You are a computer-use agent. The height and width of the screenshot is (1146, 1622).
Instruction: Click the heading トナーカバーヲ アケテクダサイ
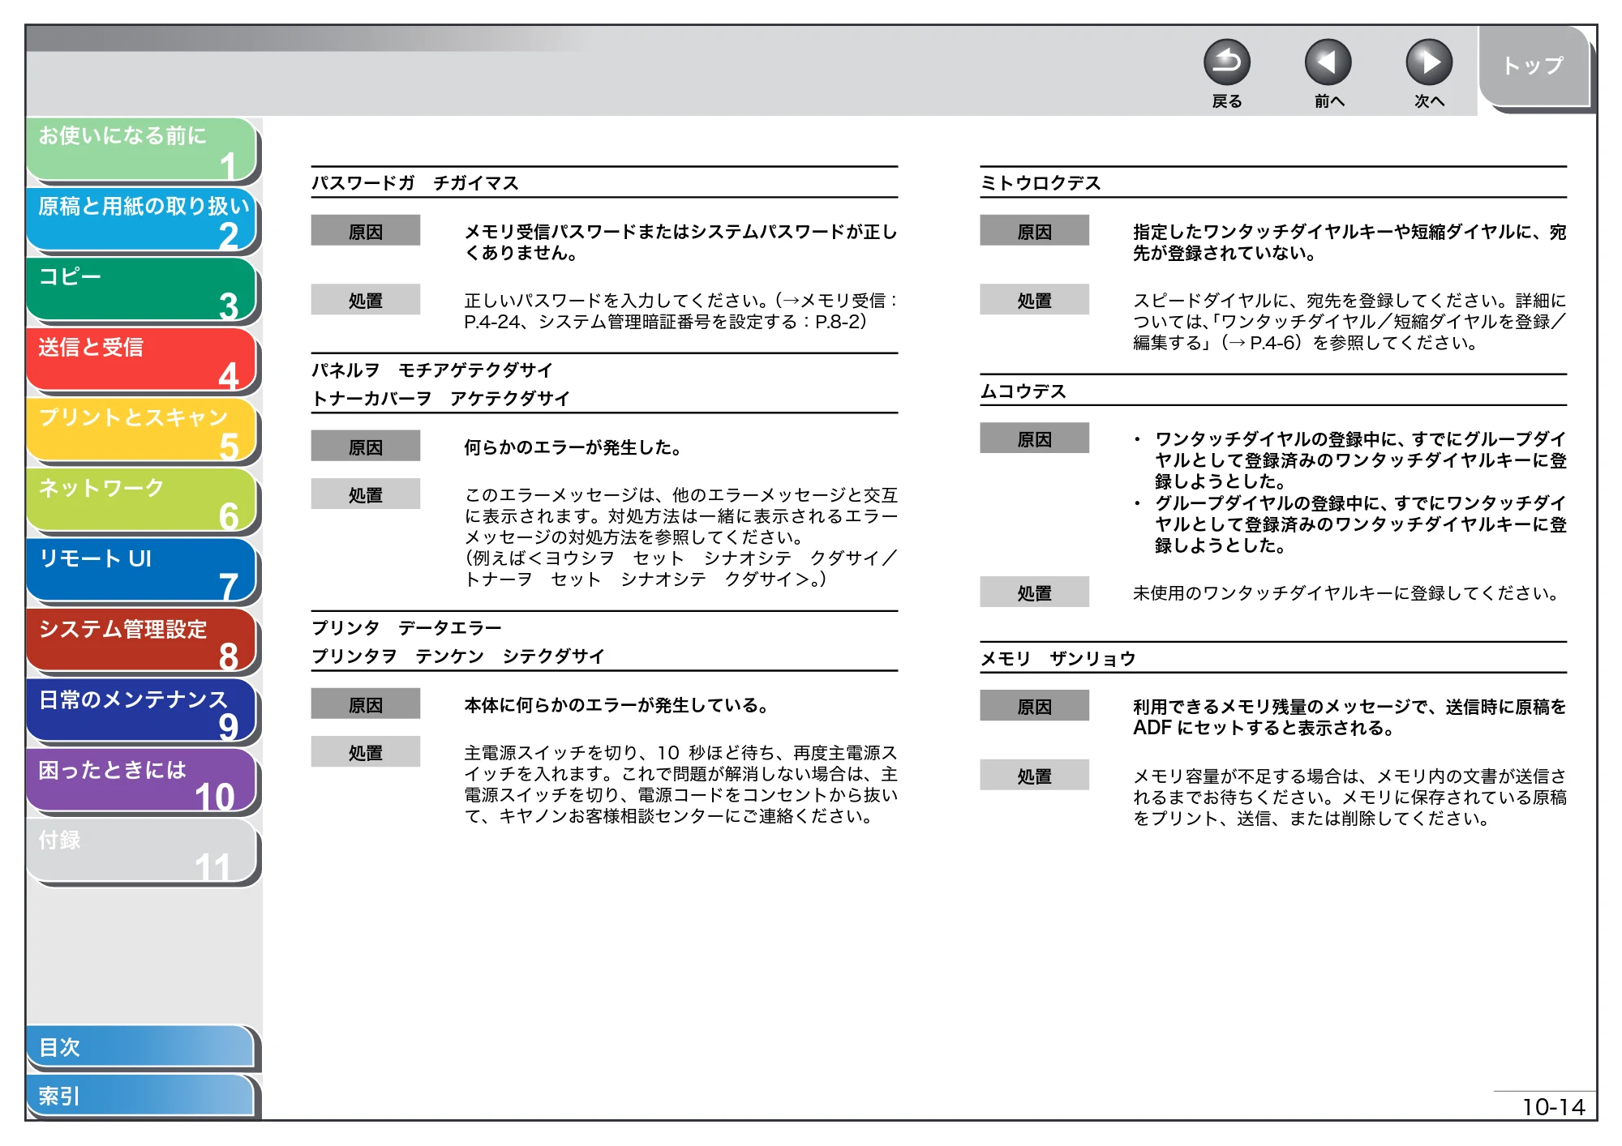point(441,399)
